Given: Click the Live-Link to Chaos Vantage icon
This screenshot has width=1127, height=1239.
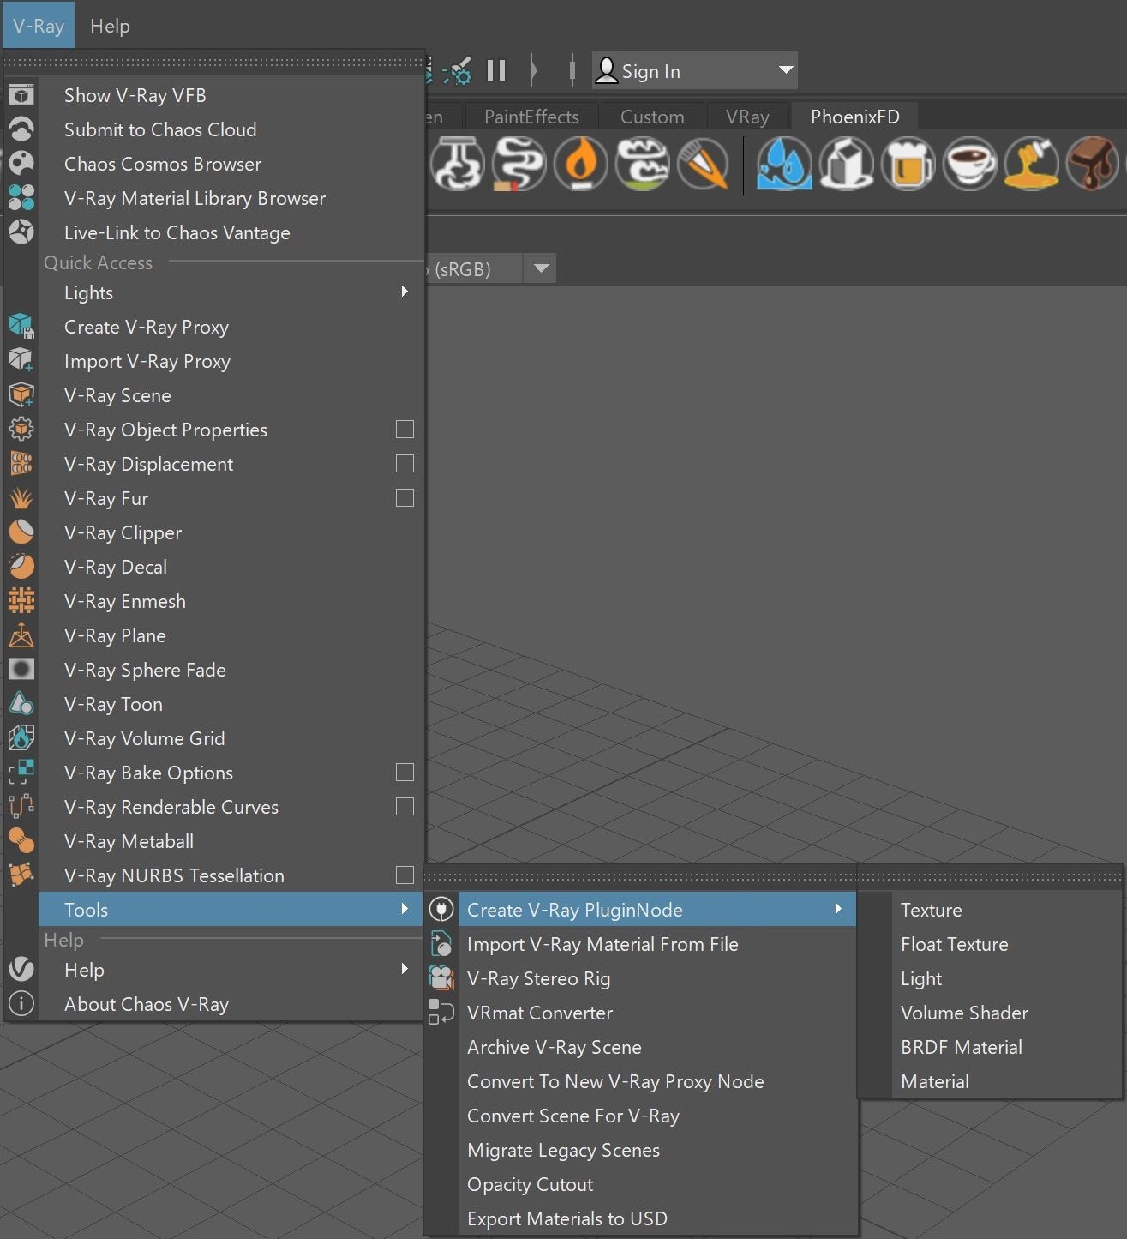Looking at the screenshot, I should (x=21, y=232).
